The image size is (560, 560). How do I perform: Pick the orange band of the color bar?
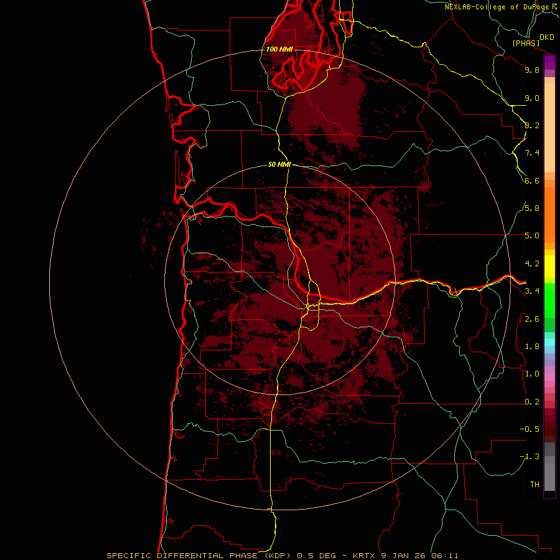tap(549, 214)
